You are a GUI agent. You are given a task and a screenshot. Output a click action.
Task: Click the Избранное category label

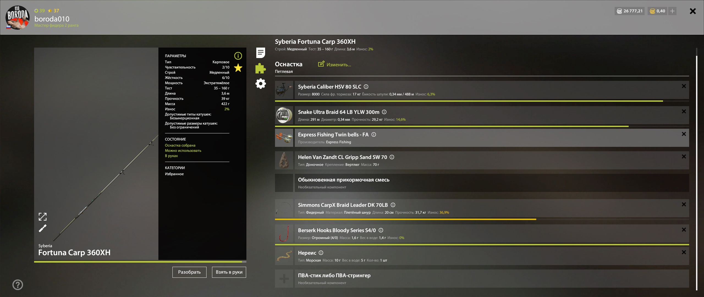tap(174, 174)
